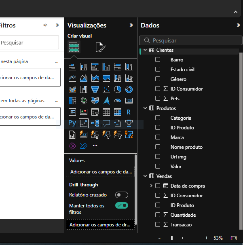
Task: Open more visuals ellipsis menu
Action: point(95,146)
